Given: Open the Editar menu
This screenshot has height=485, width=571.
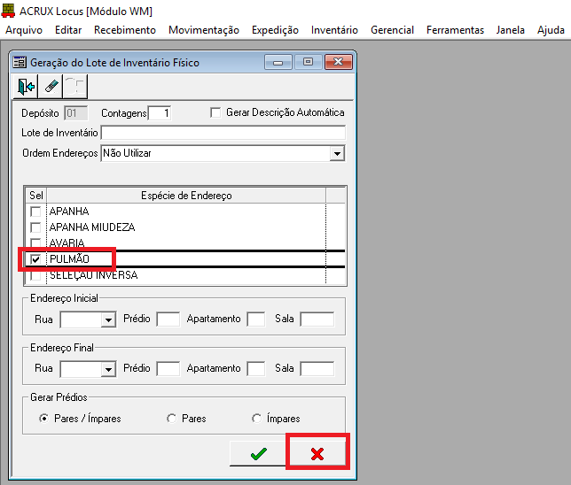Looking at the screenshot, I should click(x=68, y=30).
